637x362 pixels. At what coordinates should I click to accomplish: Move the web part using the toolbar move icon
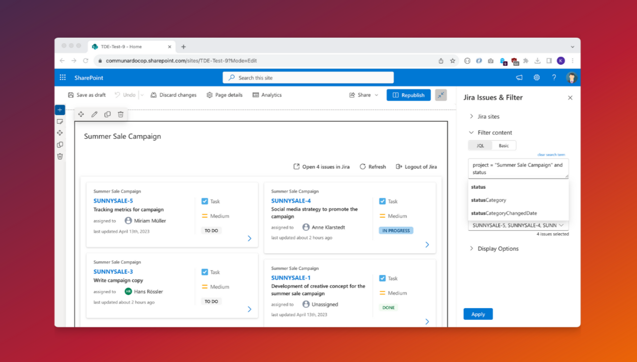(x=81, y=115)
